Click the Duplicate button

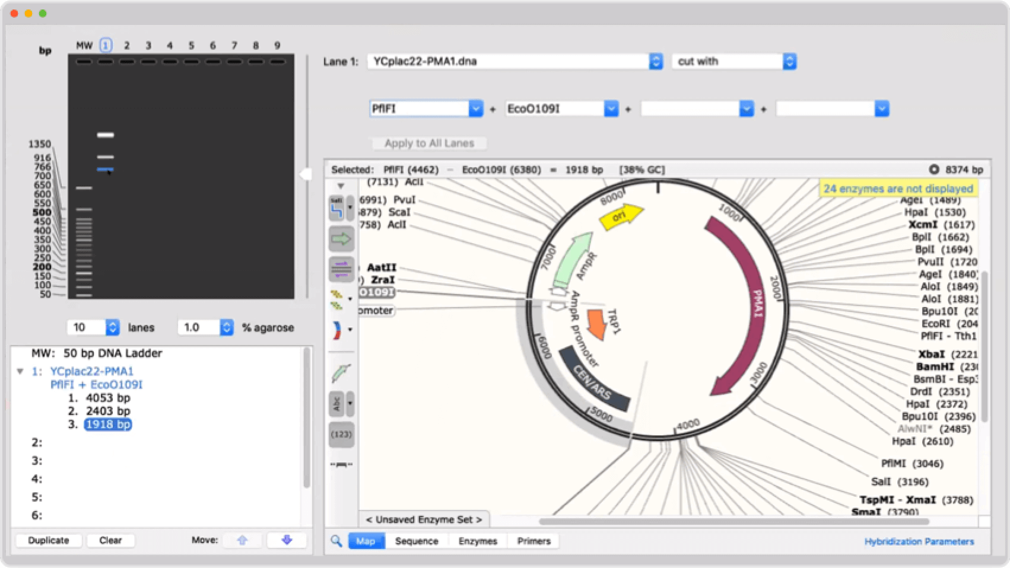coord(48,540)
